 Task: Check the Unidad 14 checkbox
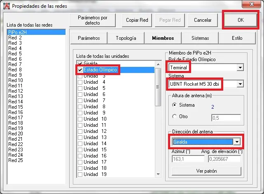click(x=80, y=144)
